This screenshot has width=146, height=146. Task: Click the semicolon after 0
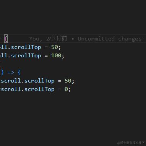tap(70, 90)
